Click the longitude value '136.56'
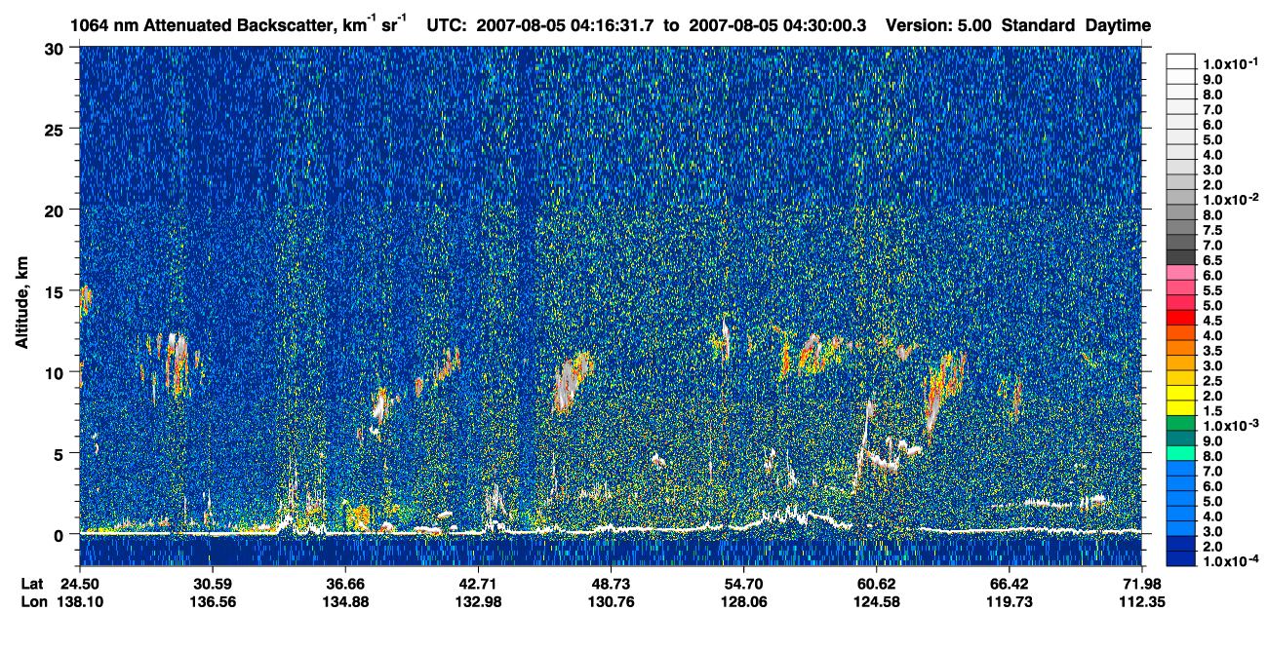The height and width of the screenshot is (650, 1268). click(212, 601)
